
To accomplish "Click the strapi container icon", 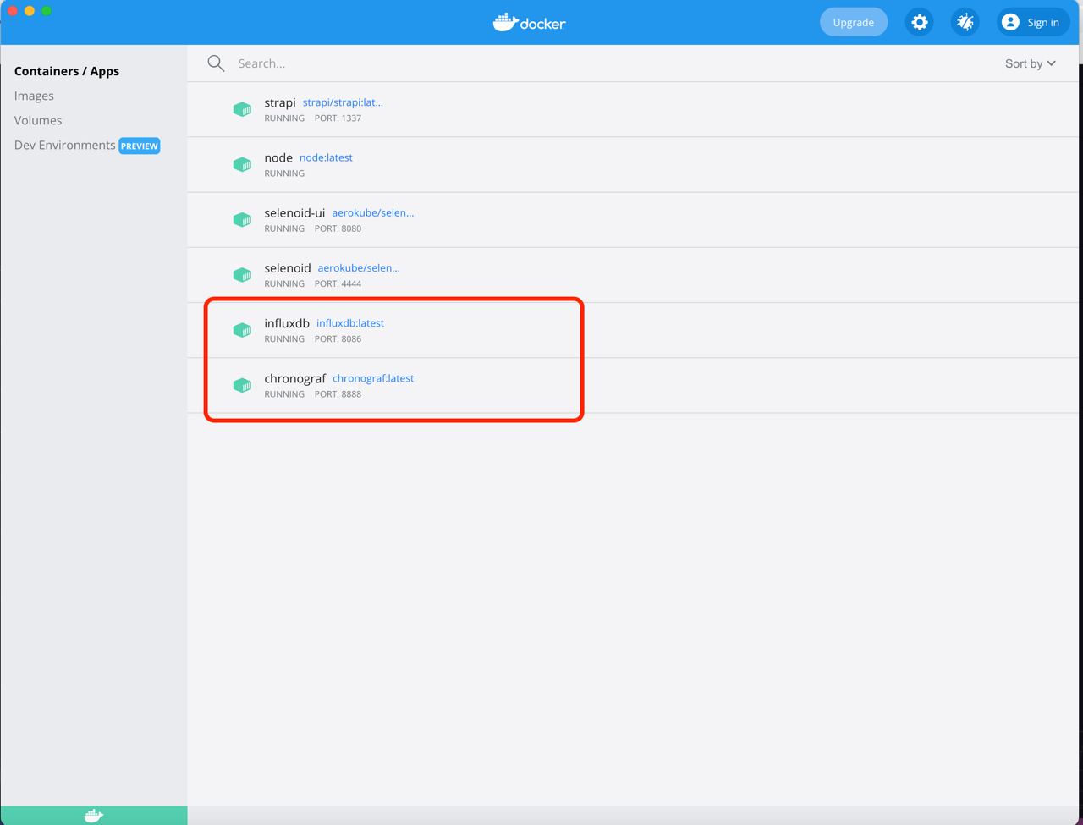I will click(x=243, y=109).
